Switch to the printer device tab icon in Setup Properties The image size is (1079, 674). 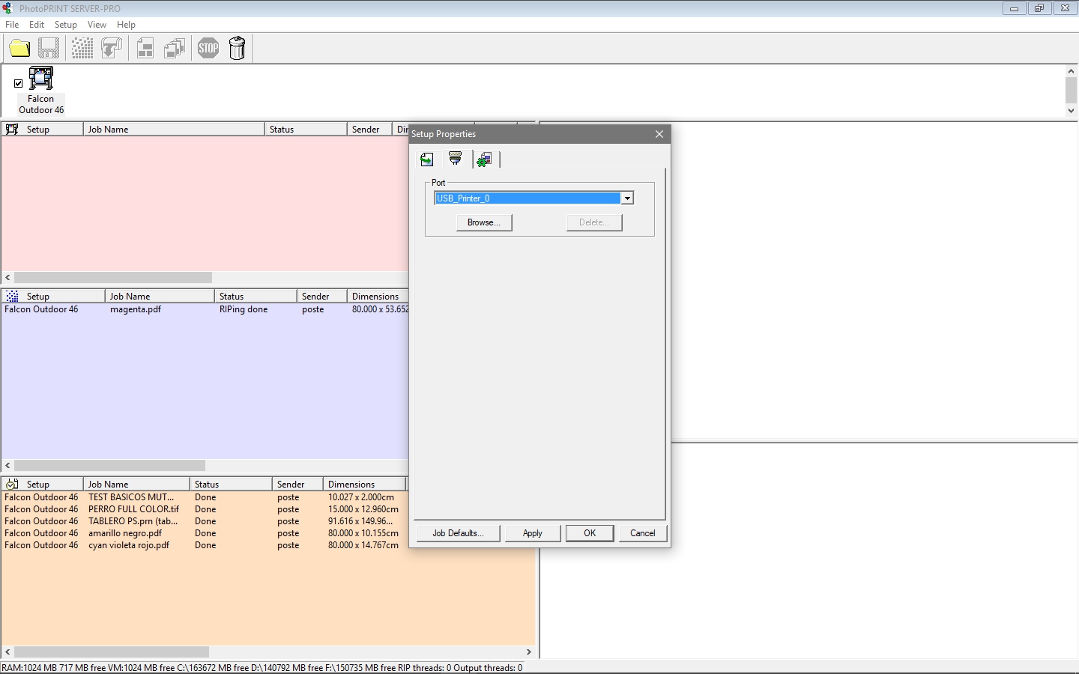456,159
